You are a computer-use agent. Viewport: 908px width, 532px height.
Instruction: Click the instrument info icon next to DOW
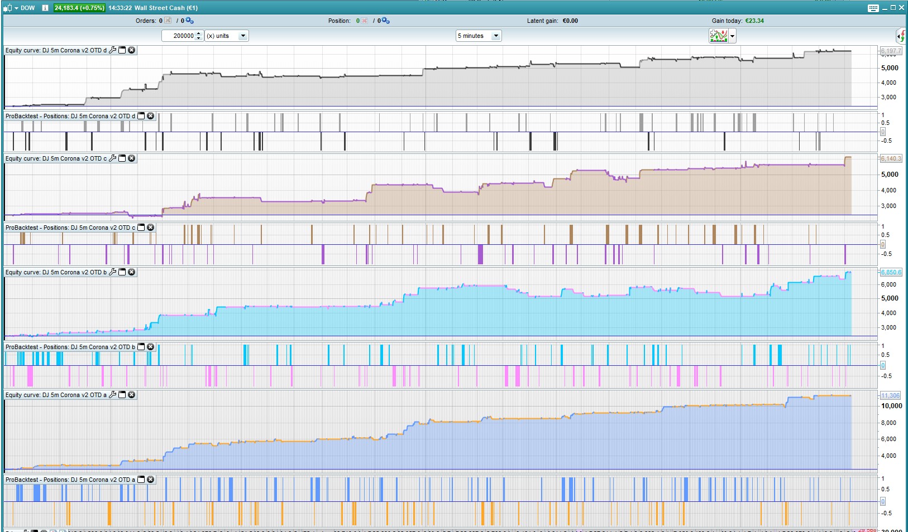pyautogui.click(x=45, y=8)
